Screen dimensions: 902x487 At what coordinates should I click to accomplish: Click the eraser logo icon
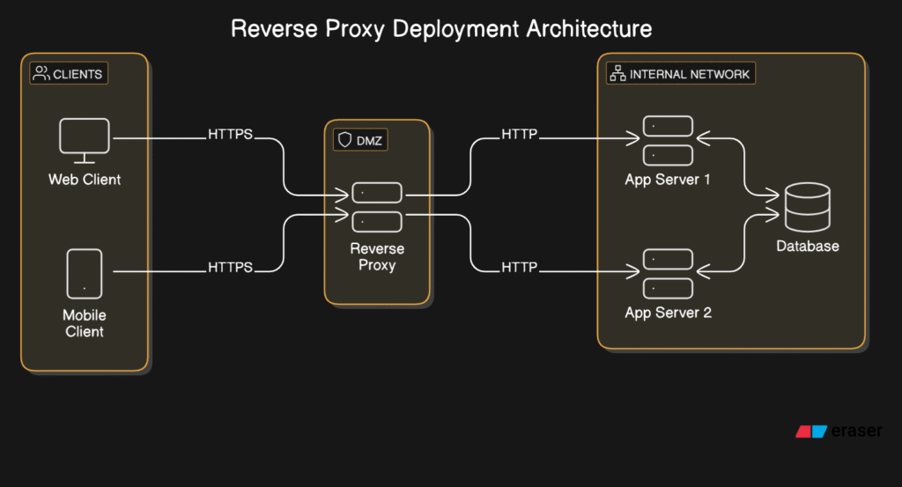click(x=811, y=432)
